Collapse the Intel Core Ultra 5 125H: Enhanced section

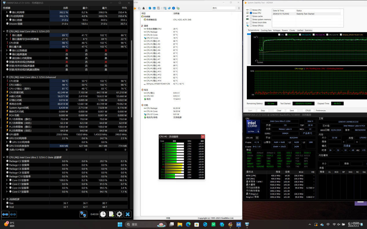pos(4,77)
